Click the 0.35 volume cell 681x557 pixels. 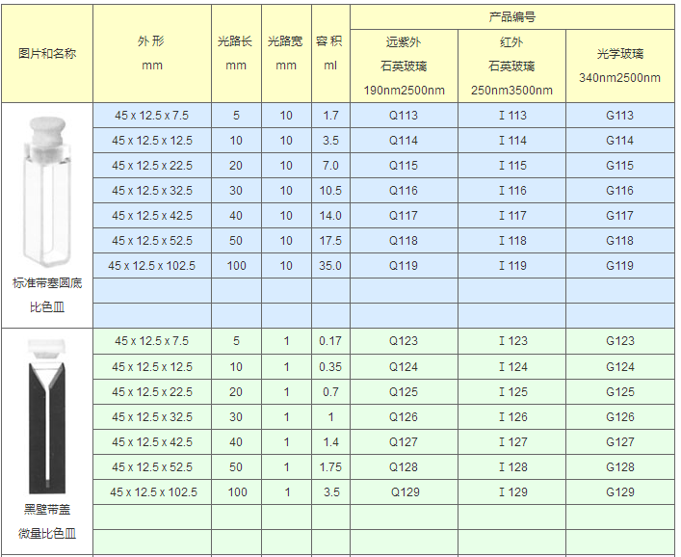[x=330, y=367]
